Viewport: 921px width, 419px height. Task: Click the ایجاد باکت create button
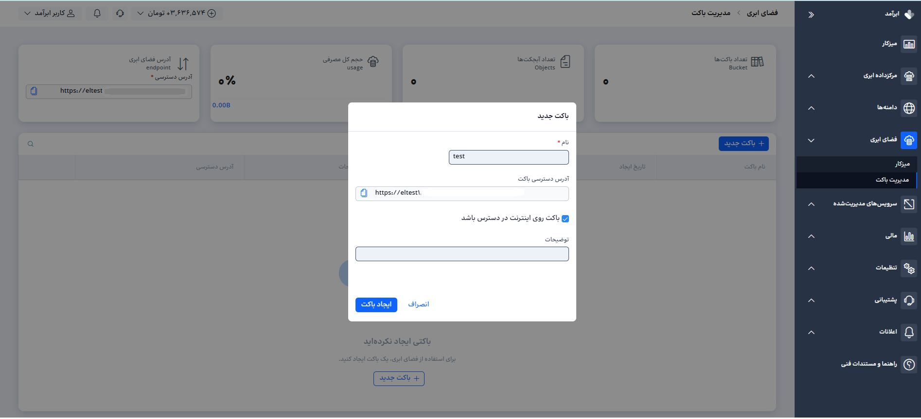[376, 305]
